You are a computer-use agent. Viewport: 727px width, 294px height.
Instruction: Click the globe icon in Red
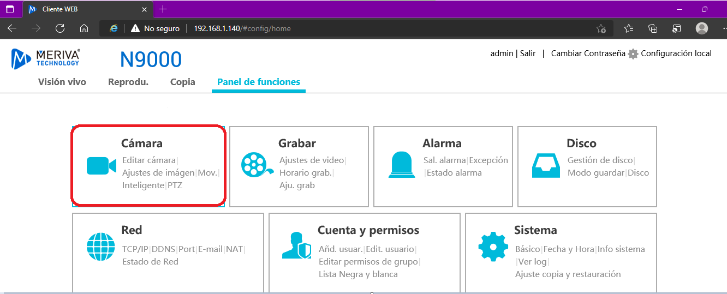tap(101, 247)
